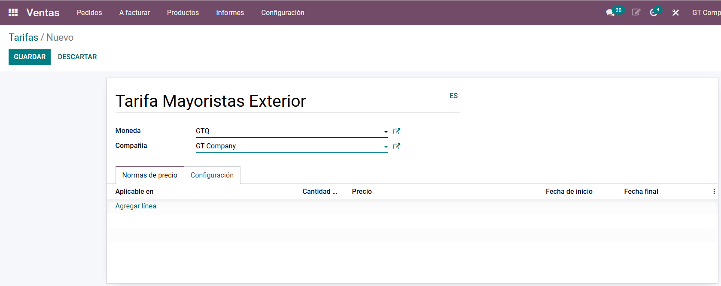Click Agregar línea link
This screenshot has width=721, height=286.
click(x=136, y=206)
